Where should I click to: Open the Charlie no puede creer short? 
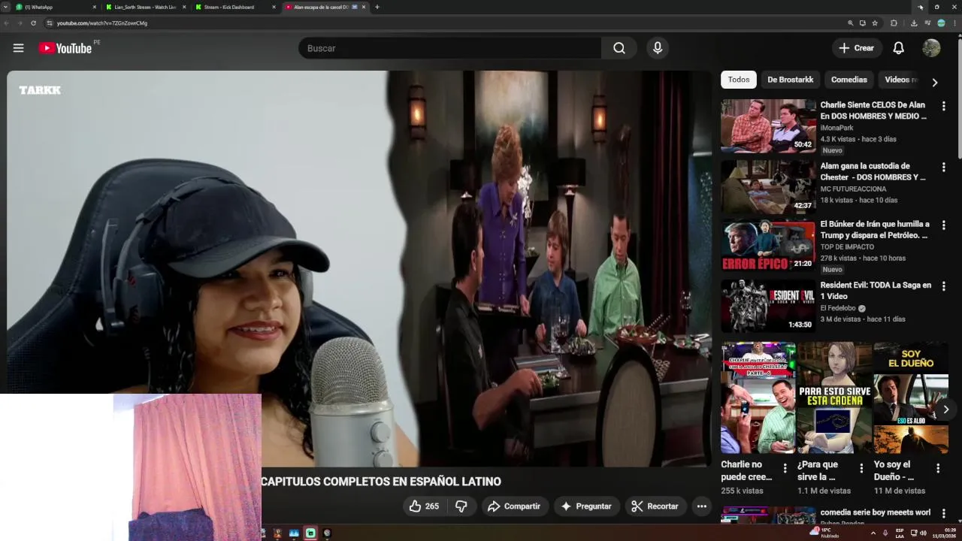(x=758, y=398)
